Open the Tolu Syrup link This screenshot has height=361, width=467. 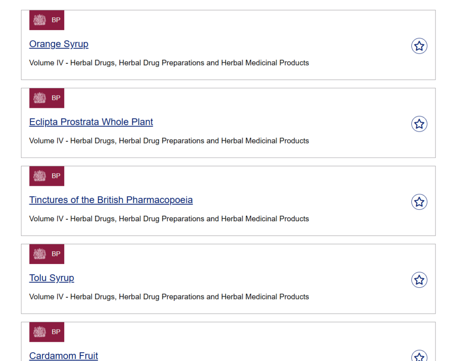point(52,278)
